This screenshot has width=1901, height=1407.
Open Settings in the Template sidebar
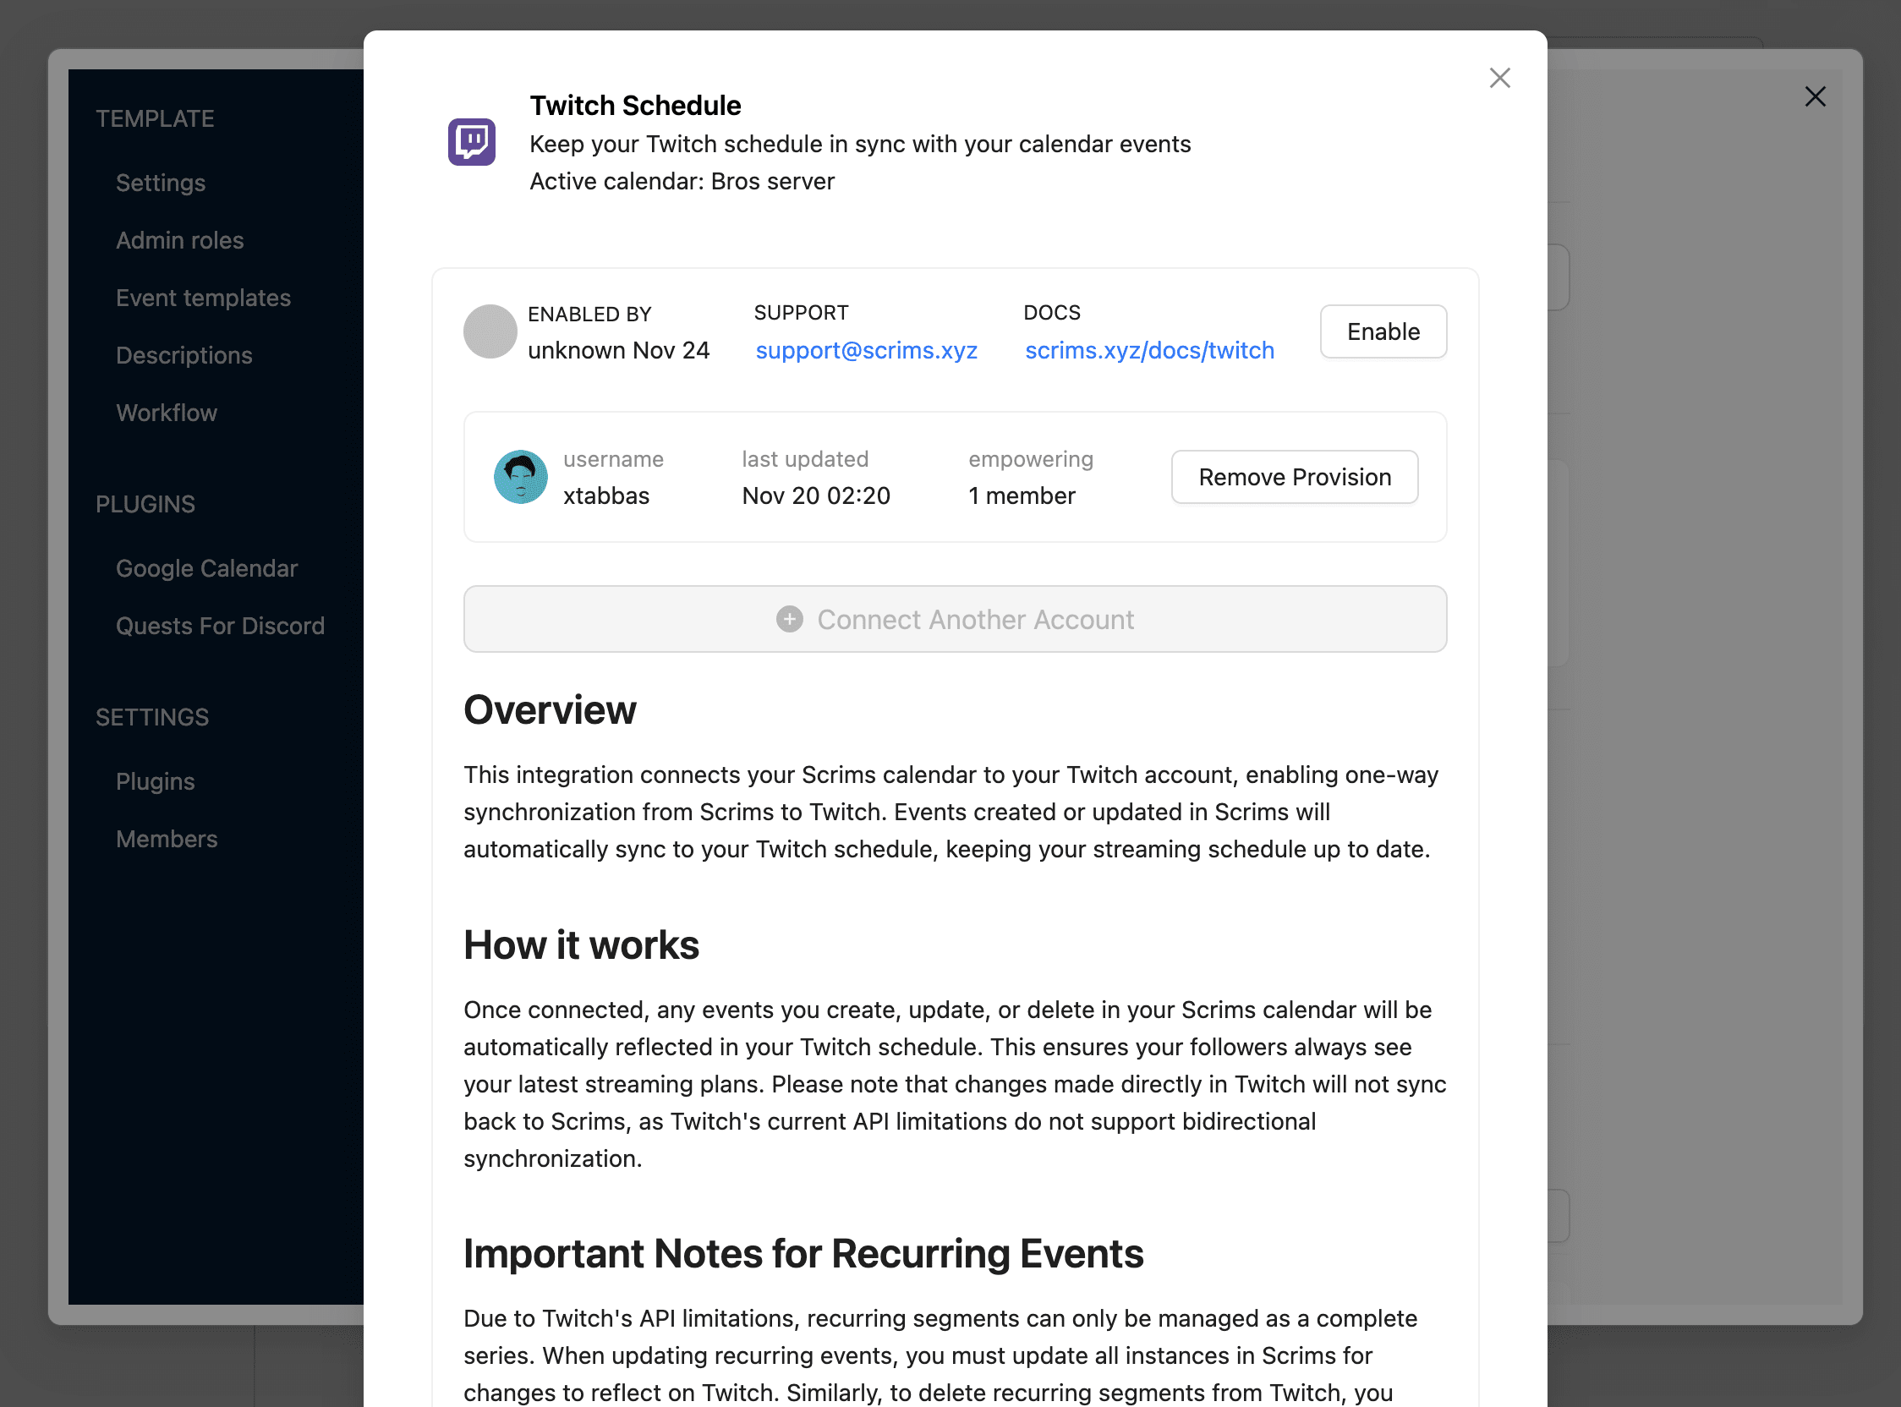pos(160,183)
